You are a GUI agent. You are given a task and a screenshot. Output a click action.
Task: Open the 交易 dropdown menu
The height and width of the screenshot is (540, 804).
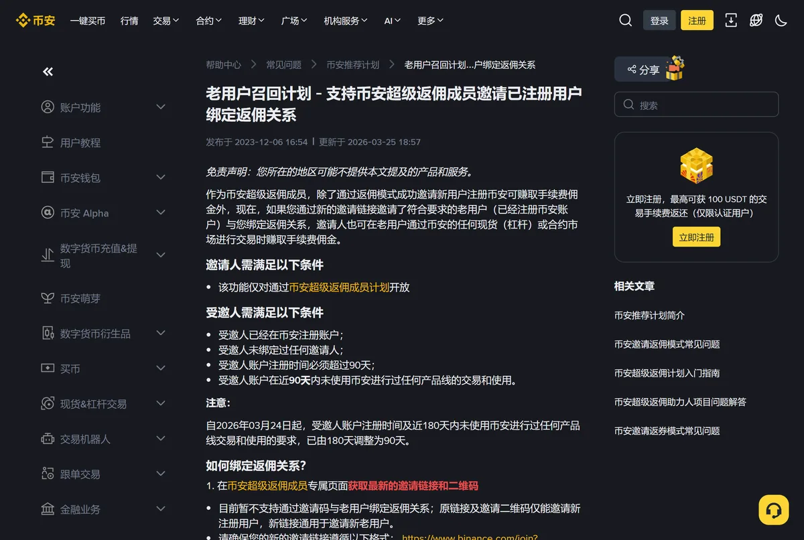[x=166, y=21]
